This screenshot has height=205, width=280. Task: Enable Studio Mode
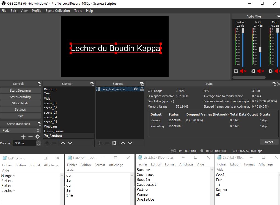20,103
